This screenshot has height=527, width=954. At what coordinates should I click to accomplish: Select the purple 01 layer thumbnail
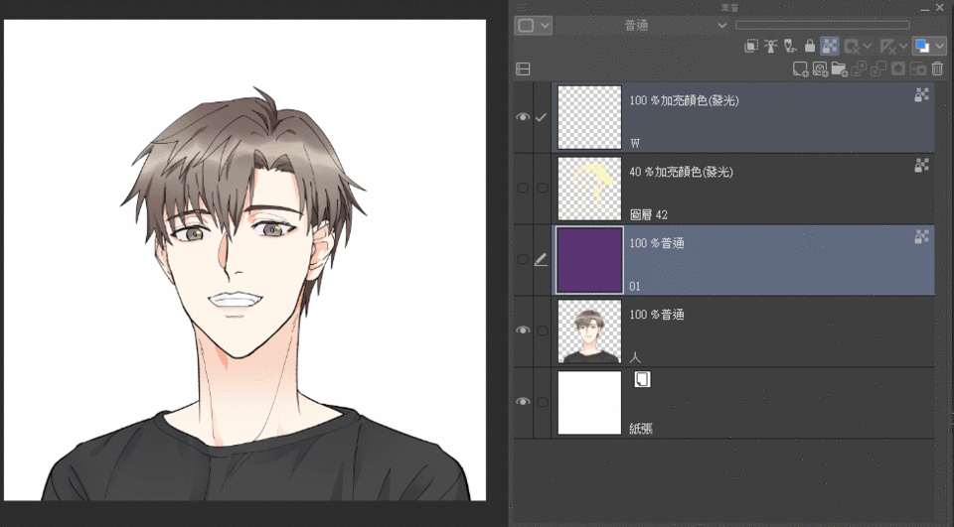click(x=589, y=260)
